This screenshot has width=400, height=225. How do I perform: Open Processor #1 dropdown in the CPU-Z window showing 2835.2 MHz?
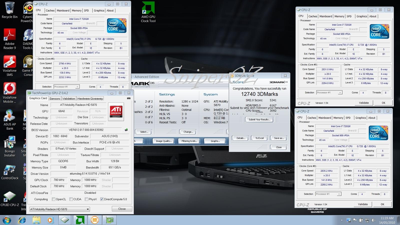click(328, 194)
